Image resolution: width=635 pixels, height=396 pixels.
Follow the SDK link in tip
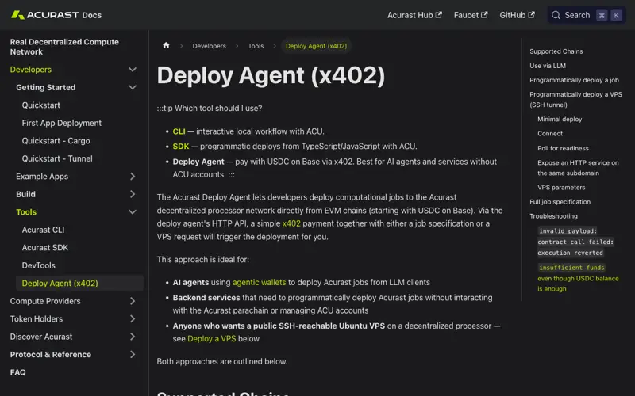pyautogui.click(x=181, y=146)
